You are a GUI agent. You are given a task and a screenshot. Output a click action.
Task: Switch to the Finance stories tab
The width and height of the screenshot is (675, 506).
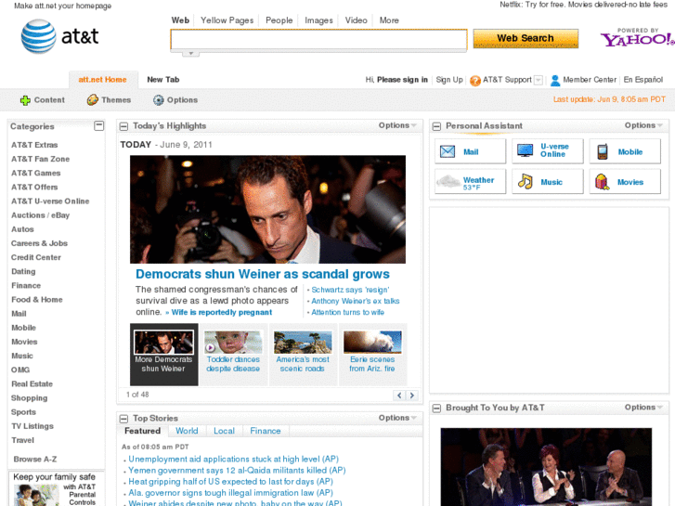[x=266, y=431]
